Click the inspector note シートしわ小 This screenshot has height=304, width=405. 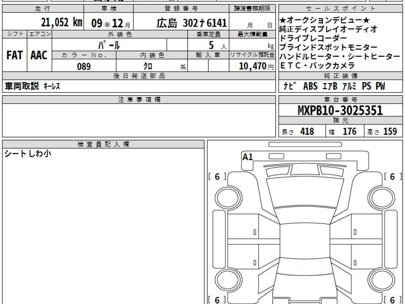tap(28, 154)
